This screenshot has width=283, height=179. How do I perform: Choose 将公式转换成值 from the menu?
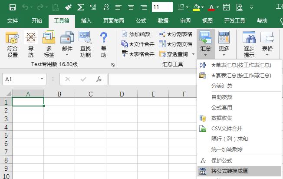point(230,171)
